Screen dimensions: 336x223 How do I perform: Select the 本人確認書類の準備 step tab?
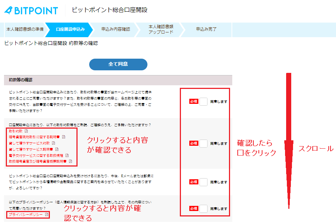tap(25, 30)
